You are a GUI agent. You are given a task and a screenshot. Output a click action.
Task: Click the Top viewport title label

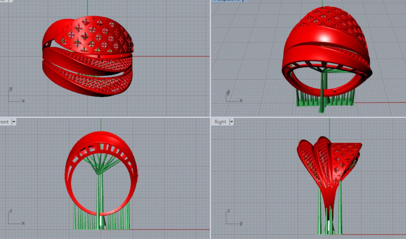coord(4,1)
